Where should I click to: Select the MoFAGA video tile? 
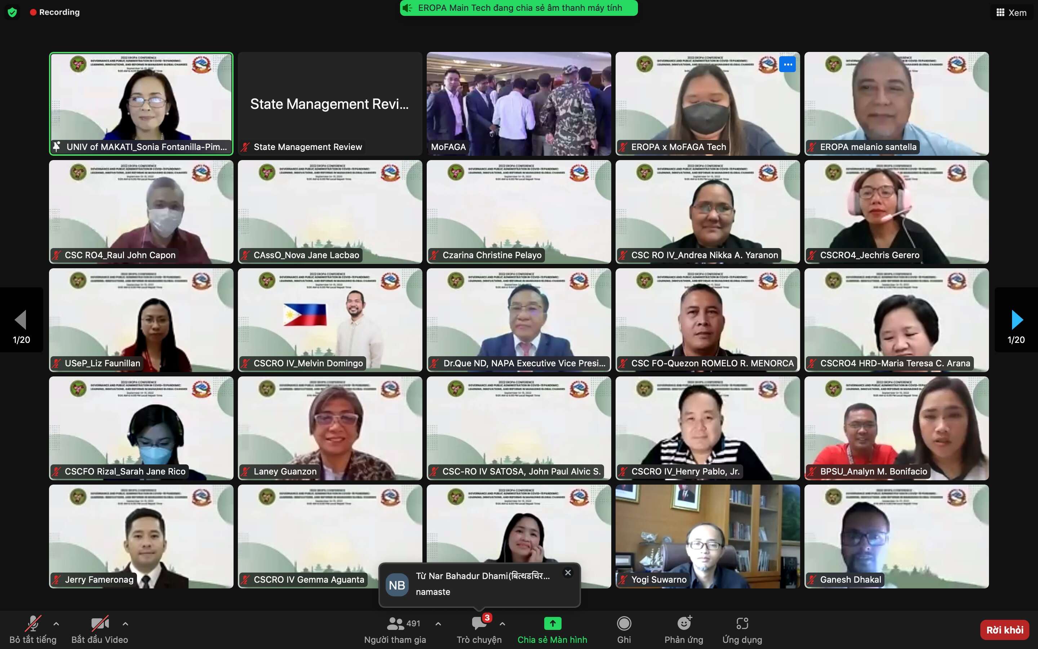(519, 104)
